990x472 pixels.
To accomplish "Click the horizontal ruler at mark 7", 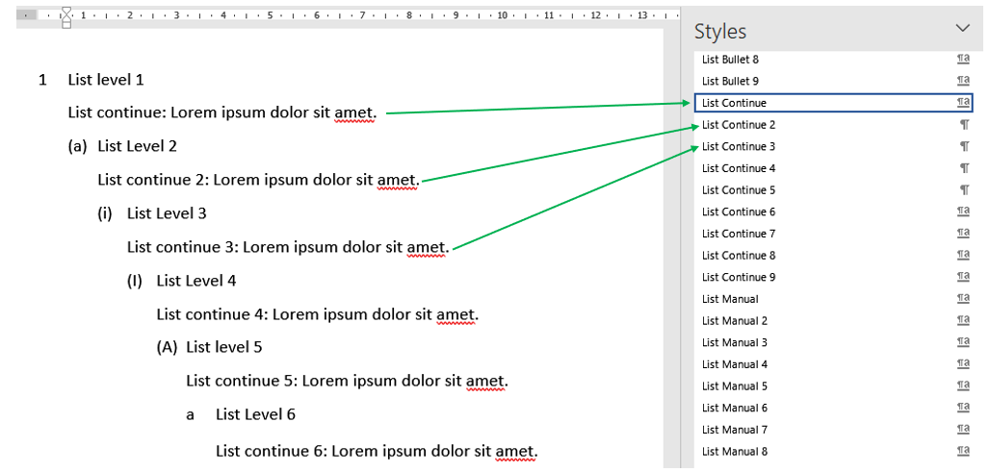I will pos(363,13).
